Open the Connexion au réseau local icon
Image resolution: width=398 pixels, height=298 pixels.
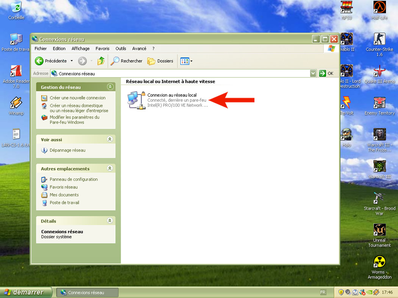tap(136, 100)
